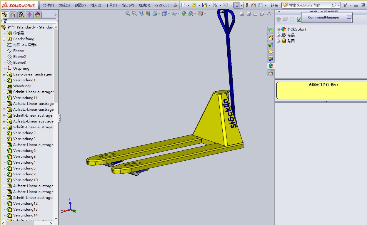Open the KeyShot 5 menu

(x=162, y=5)
